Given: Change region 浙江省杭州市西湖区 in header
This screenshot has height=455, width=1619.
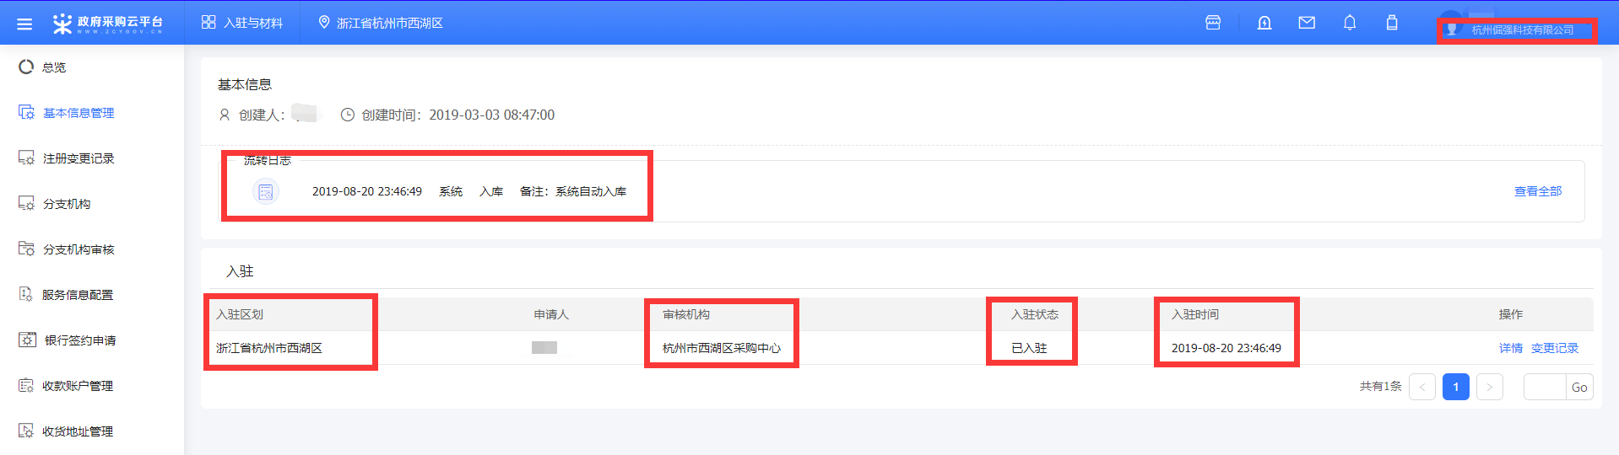Looking at the screenshot, I should [x=381, y=23].
